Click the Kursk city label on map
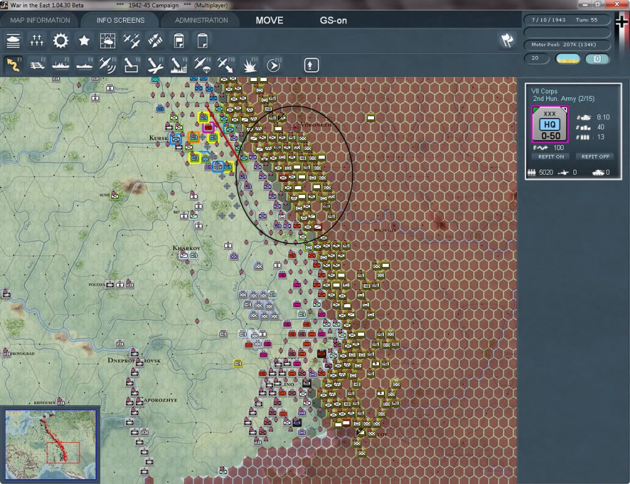 click(158, 138)
